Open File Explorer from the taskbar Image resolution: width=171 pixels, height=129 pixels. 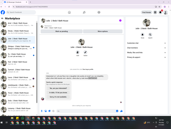[12, 118]
